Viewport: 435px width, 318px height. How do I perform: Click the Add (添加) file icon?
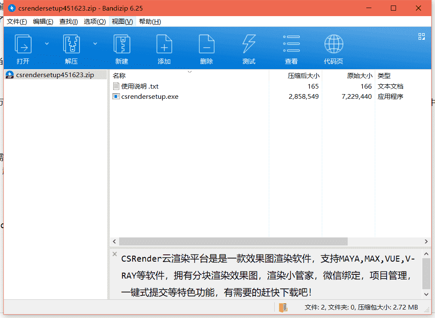click(x=164, y=44)
